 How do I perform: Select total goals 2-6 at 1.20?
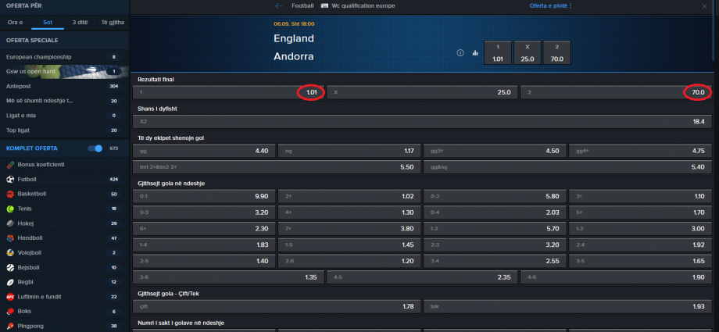point(349,261)
